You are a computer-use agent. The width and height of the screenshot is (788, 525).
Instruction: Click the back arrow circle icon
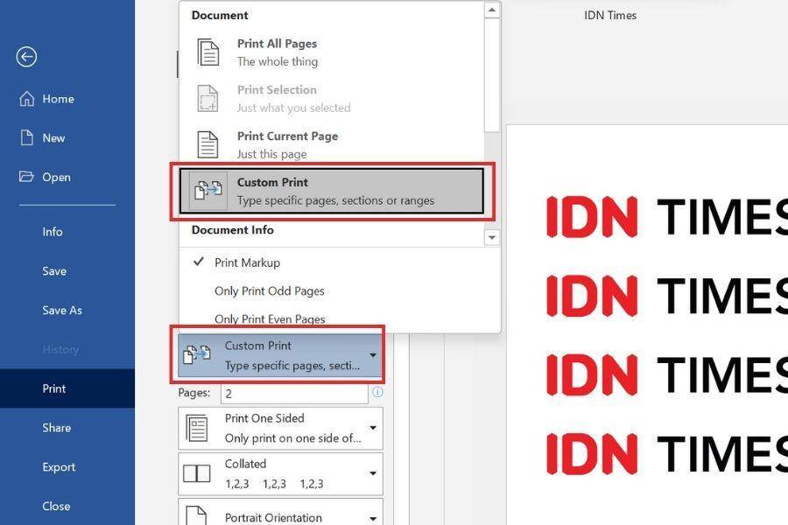(x=26, y=57)
